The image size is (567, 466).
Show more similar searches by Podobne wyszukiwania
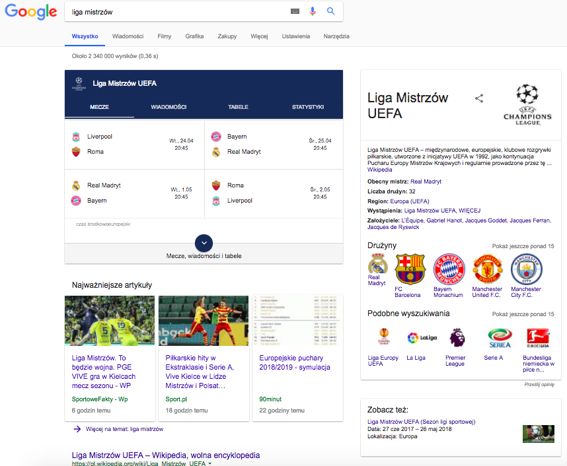[523, 314]
